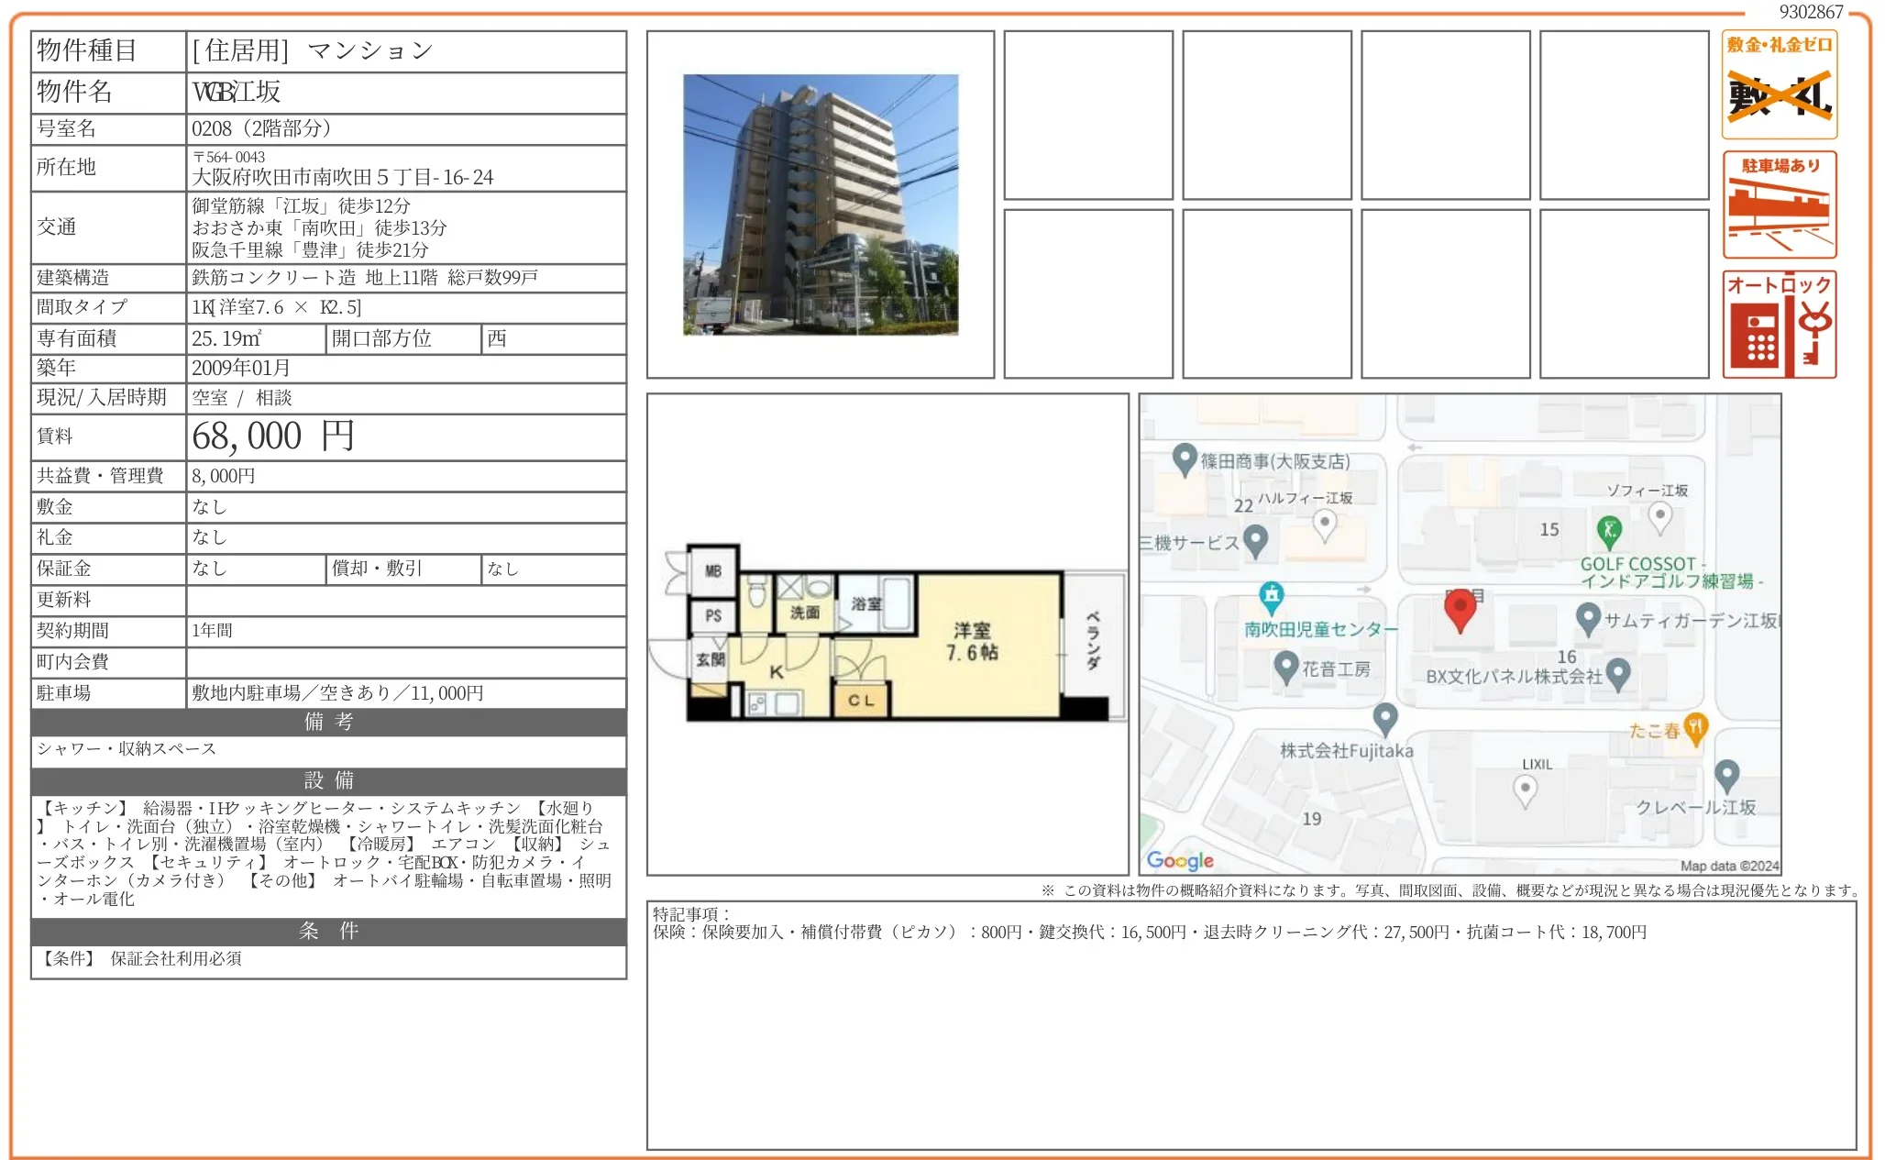Click the area value 25.19㎡
Viewport: 1885px width, 1160px height.
[x=226, y=338]
